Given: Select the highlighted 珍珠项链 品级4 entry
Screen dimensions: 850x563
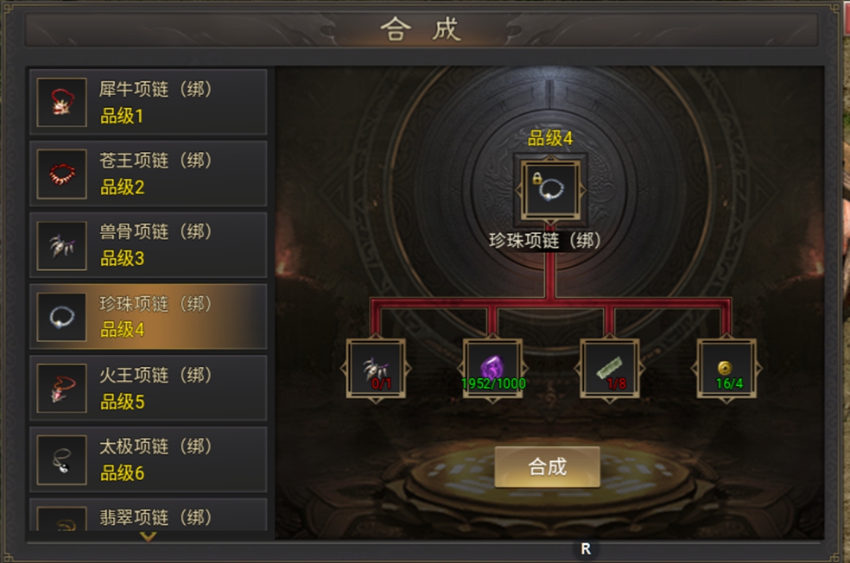Looking at the screenshot, I should click(148, 316).
